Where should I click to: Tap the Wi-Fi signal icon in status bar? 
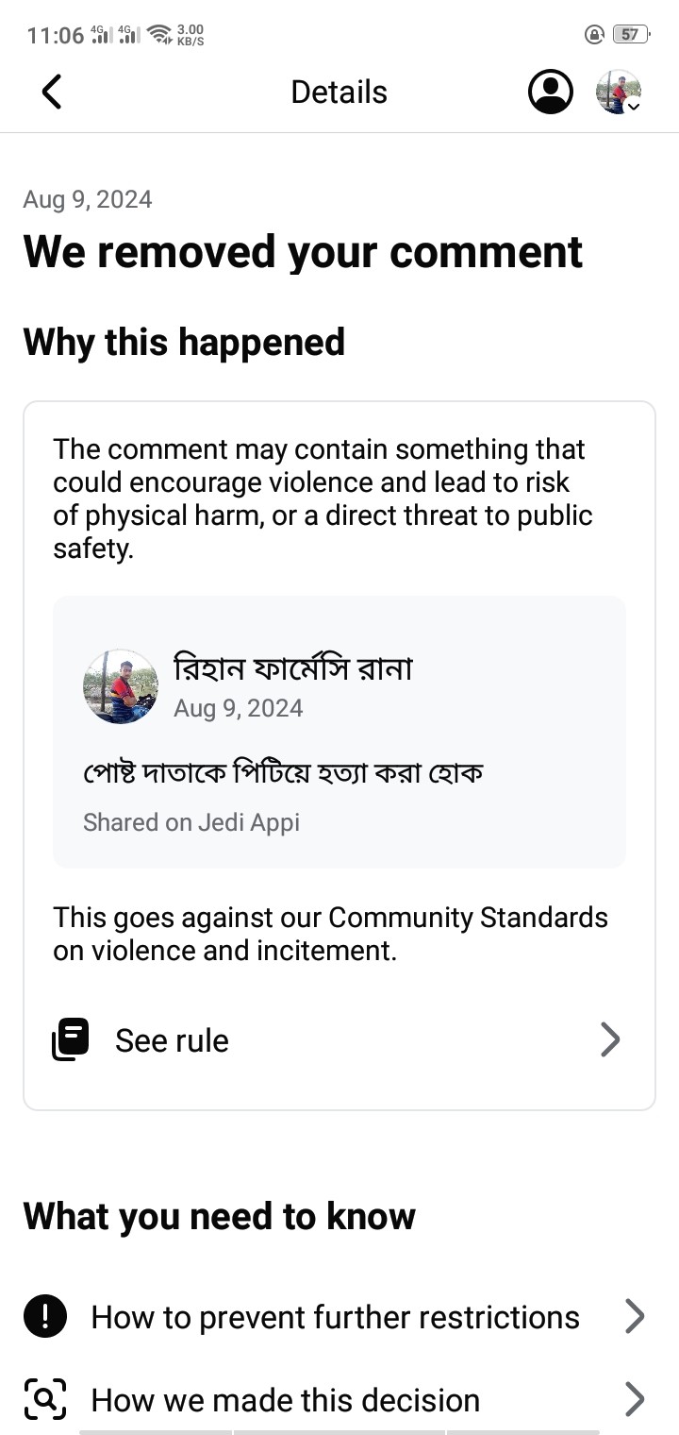(x=159, y=35)
